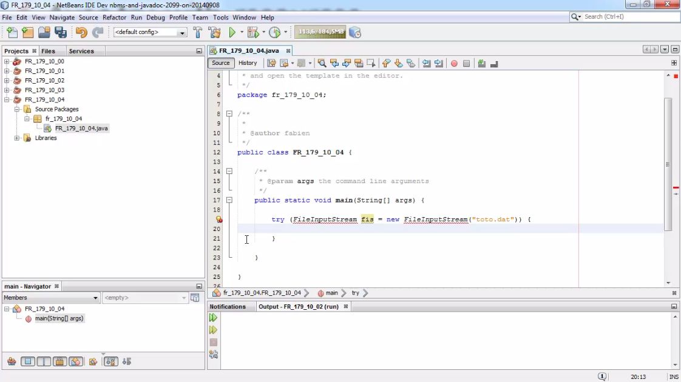Undo the last edit
The image size is (681, 382).
(x=81, y=32)
